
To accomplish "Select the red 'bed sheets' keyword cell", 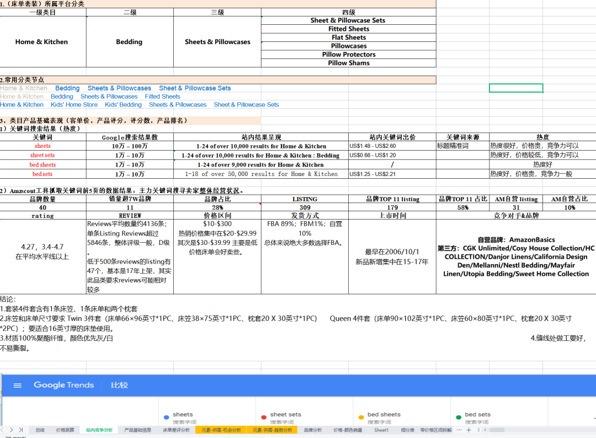I will pyautogui.click(x=43, y=164).
